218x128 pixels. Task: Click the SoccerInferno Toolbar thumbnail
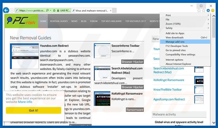(102, 51)
